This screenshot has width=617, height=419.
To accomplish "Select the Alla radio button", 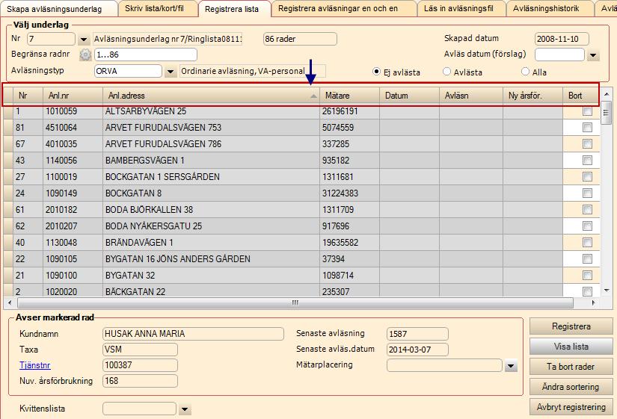I will (x=525, y=72).
